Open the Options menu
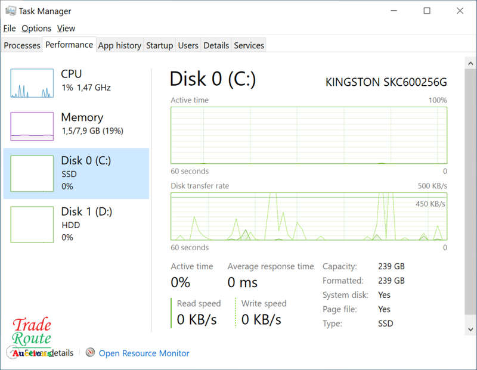Screen dimensions: 477x370 point(36,28)
